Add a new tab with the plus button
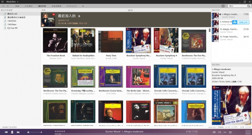The width and height of the screenshot is (252, 135). point(83,6)
